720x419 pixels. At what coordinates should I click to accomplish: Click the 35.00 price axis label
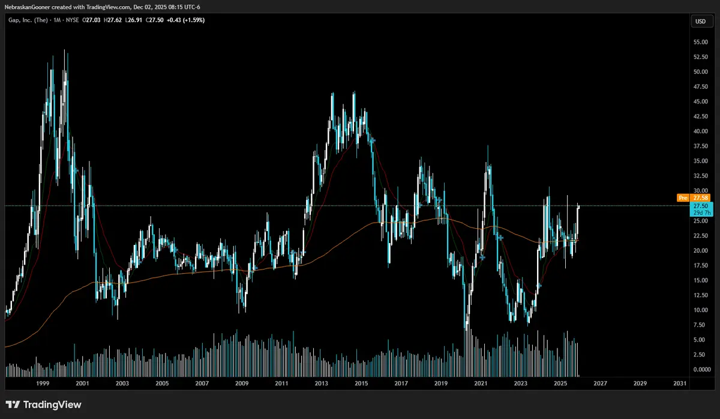tap(700, 161)
